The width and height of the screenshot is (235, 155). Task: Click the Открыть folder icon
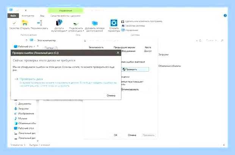(x=25, y=23)
